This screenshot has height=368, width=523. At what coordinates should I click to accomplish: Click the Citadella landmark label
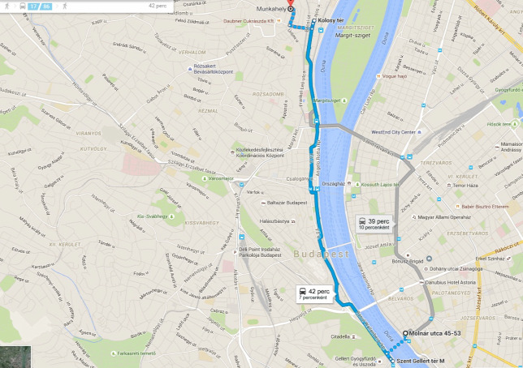pos(340,336)
